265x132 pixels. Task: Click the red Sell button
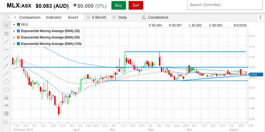136,5
